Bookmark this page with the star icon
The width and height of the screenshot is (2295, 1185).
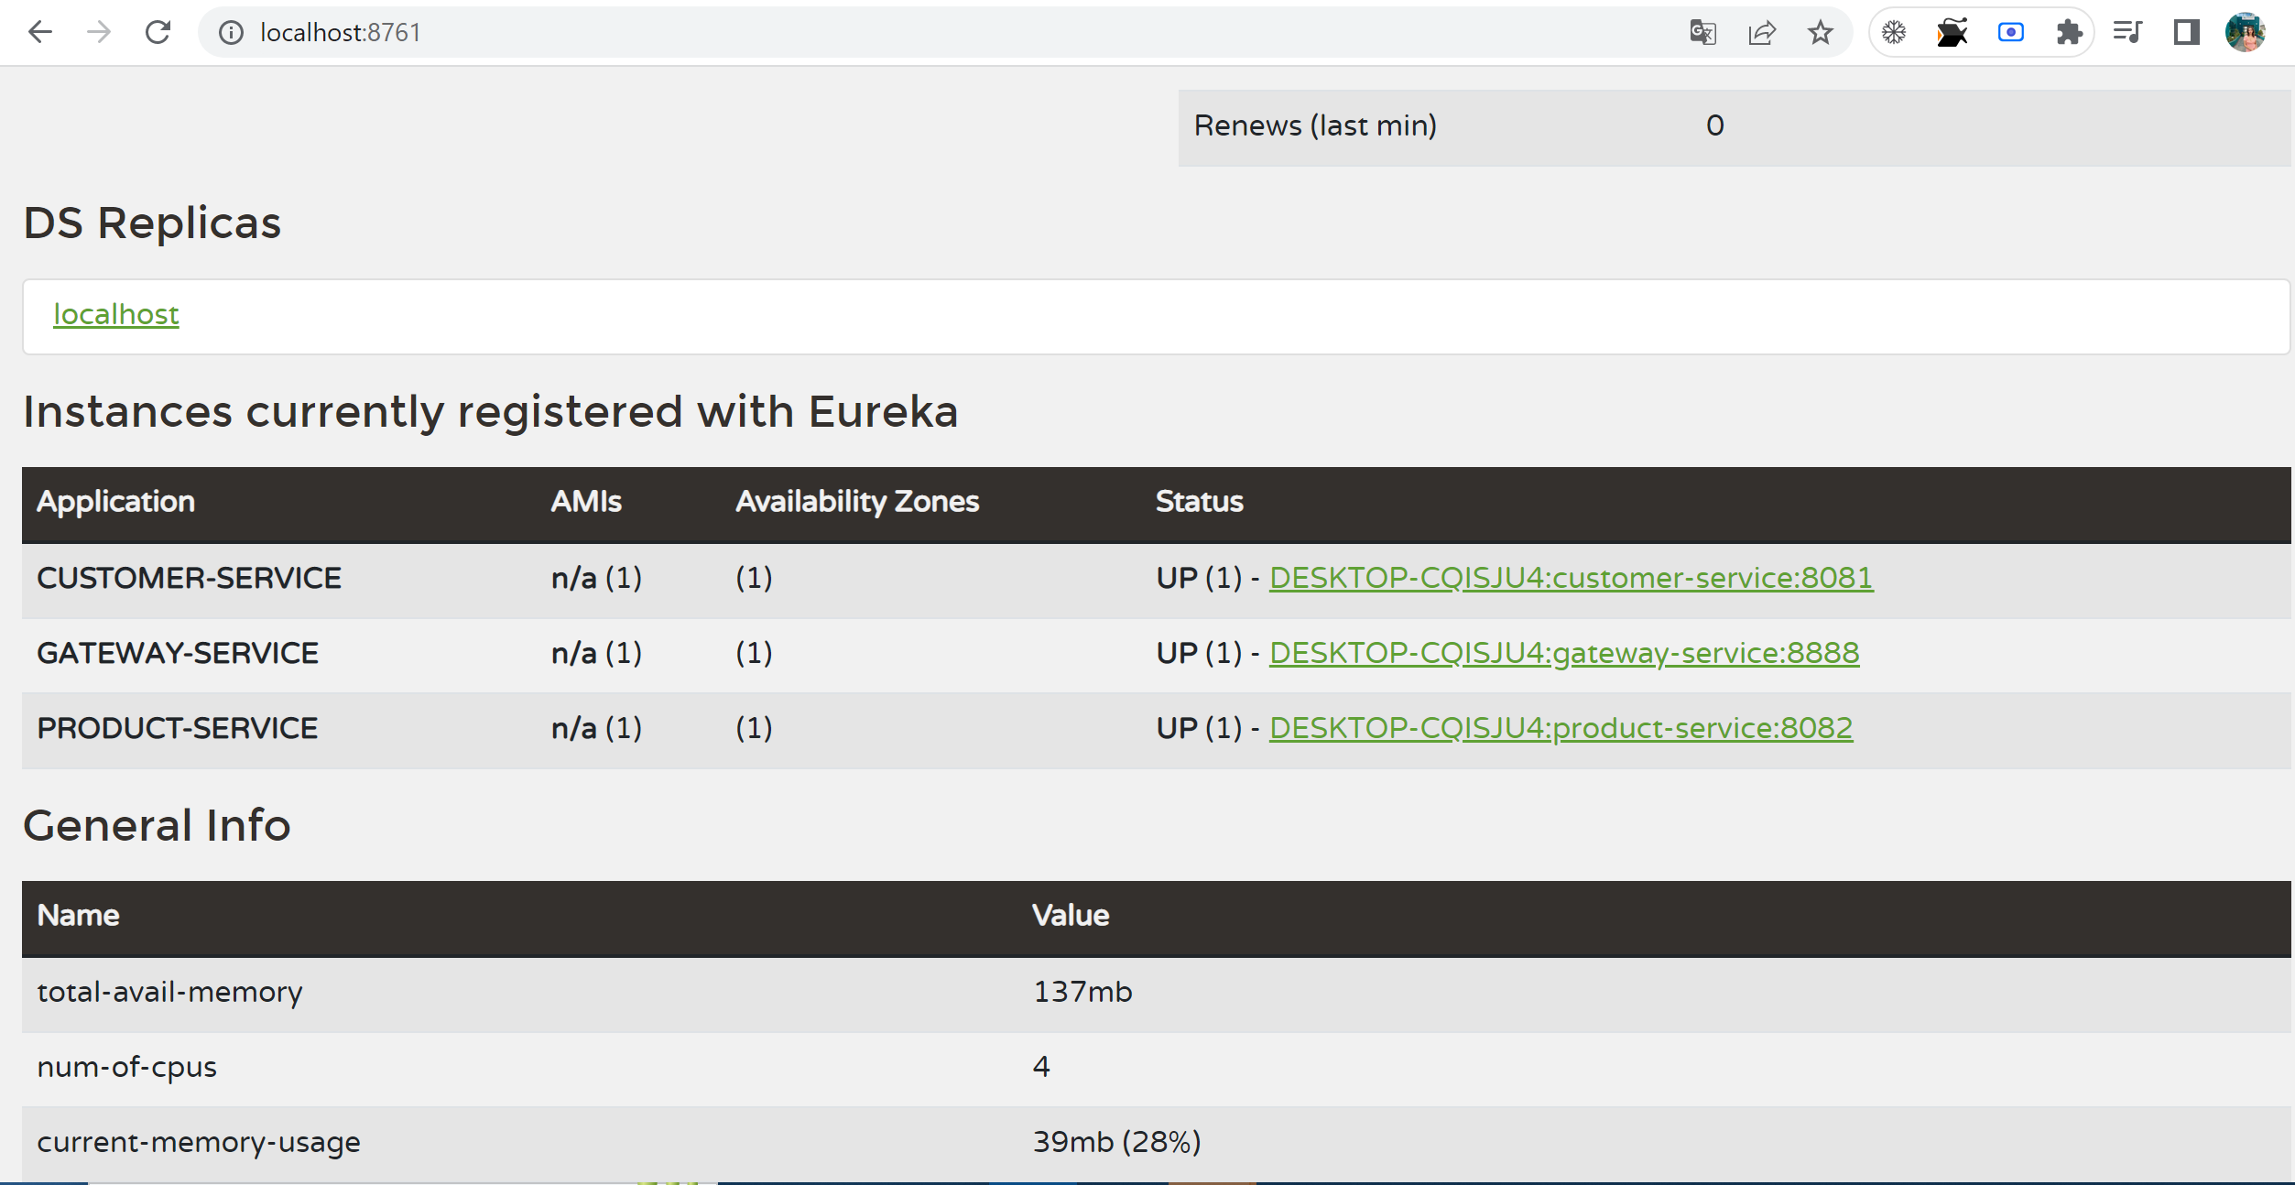1820,33
